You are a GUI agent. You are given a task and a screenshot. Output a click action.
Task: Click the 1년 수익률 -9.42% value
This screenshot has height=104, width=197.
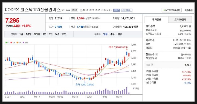point(187,83)
